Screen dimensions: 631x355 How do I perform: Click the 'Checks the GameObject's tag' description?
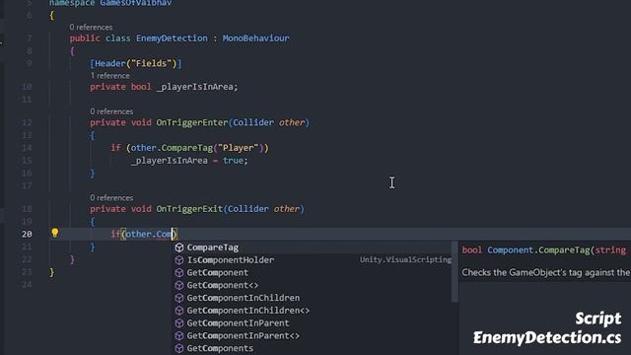[x=545, y=272]
